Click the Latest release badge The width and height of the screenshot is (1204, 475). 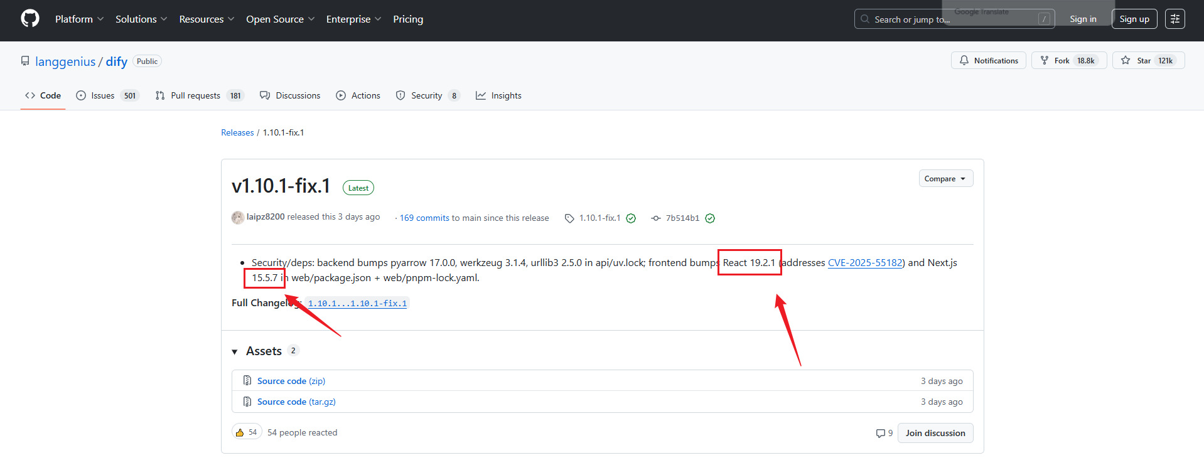coord(358,188)
